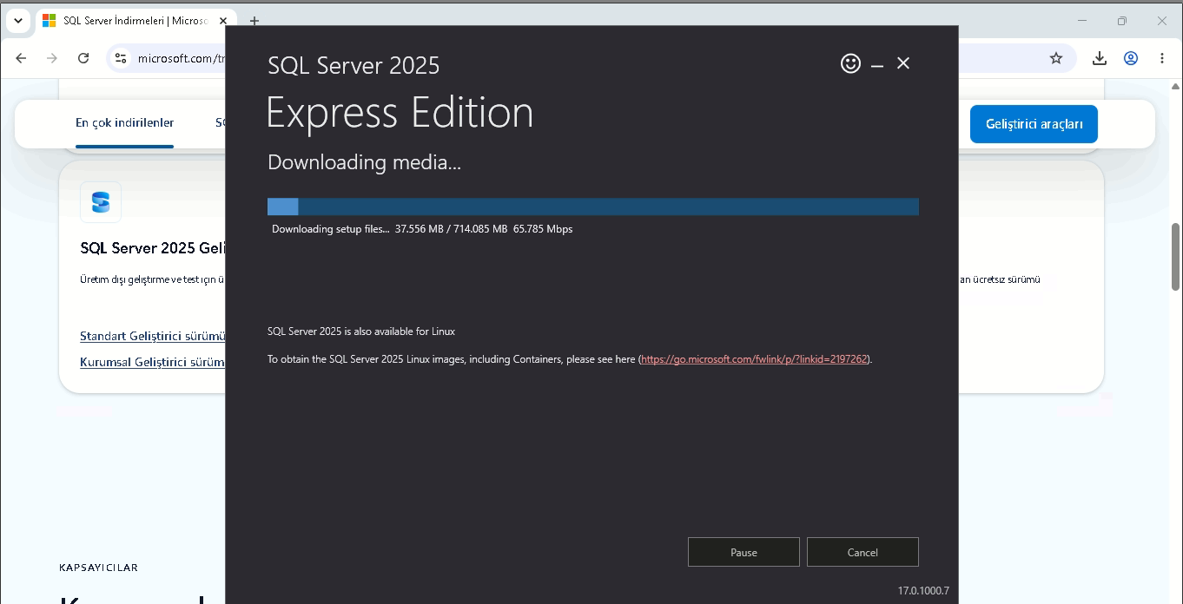Cancel the SQL Server download
The height and width of the screenshot is (604, 1183).
[862, 552]
